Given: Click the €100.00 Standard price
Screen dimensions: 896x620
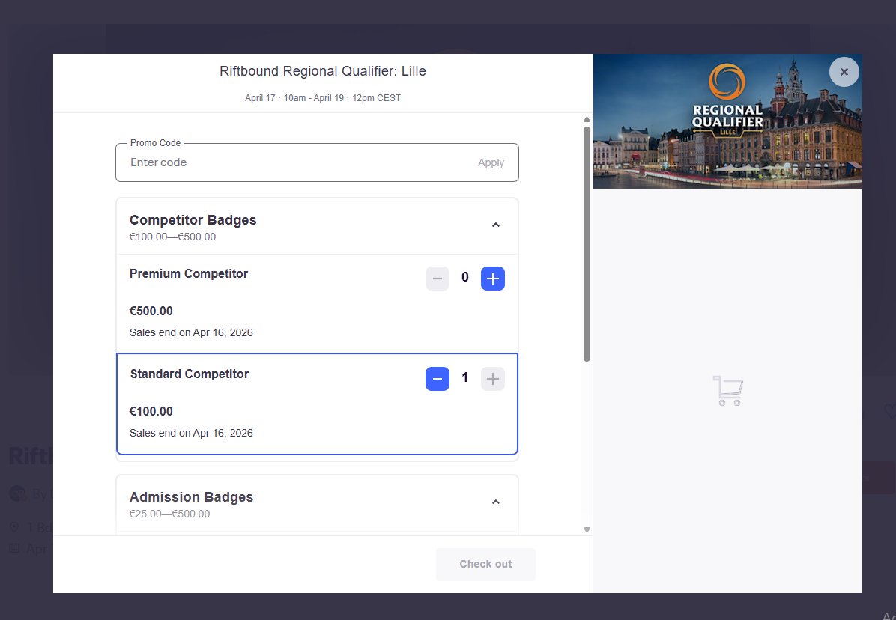Looking at the screenshot, I should [151, 412].
